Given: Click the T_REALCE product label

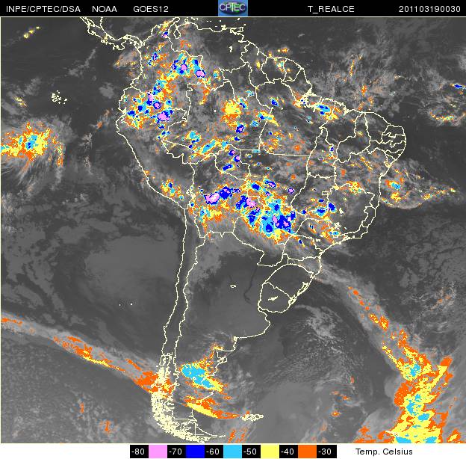Looking at the screenshot, I should coord(331,9).
